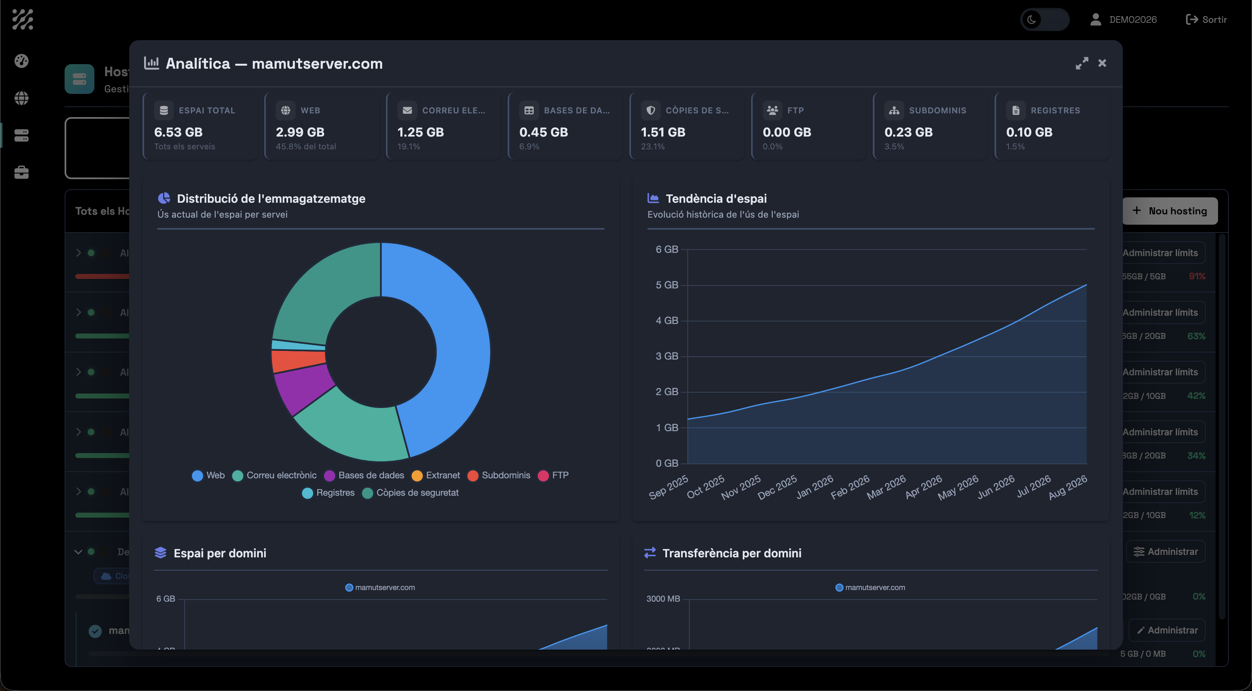1252x691 pixels.
Task: Click the Espai Total database icon
Action: pyautogui.click(x=164, y=110)
